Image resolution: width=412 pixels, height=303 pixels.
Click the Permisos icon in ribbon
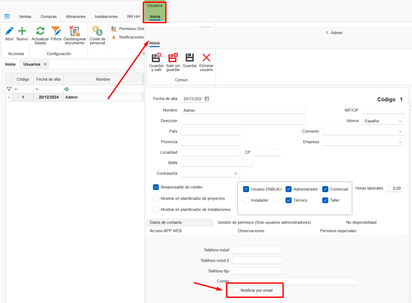click(x=114, y=29)
